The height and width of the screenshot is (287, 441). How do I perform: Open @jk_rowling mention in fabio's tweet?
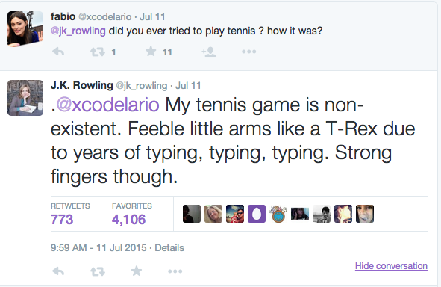78,31
